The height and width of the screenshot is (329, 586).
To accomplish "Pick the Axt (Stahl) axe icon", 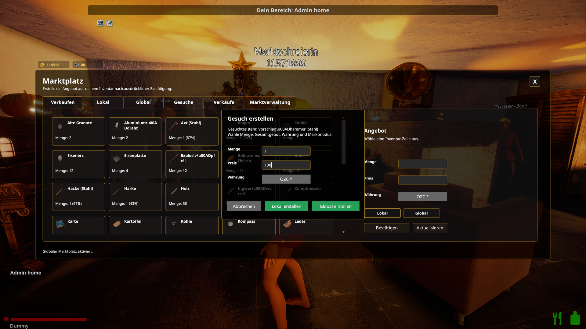I will pos(174,125).
